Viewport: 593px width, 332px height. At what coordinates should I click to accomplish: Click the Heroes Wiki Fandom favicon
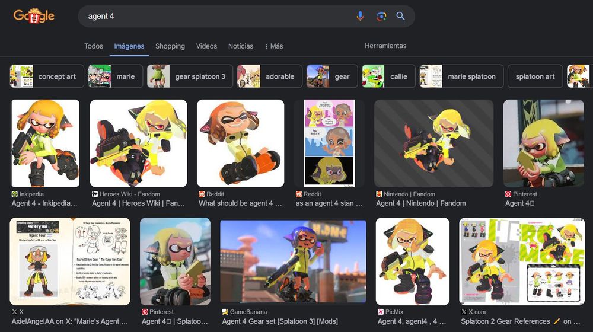pyautogui.click(x=95, y=194)
